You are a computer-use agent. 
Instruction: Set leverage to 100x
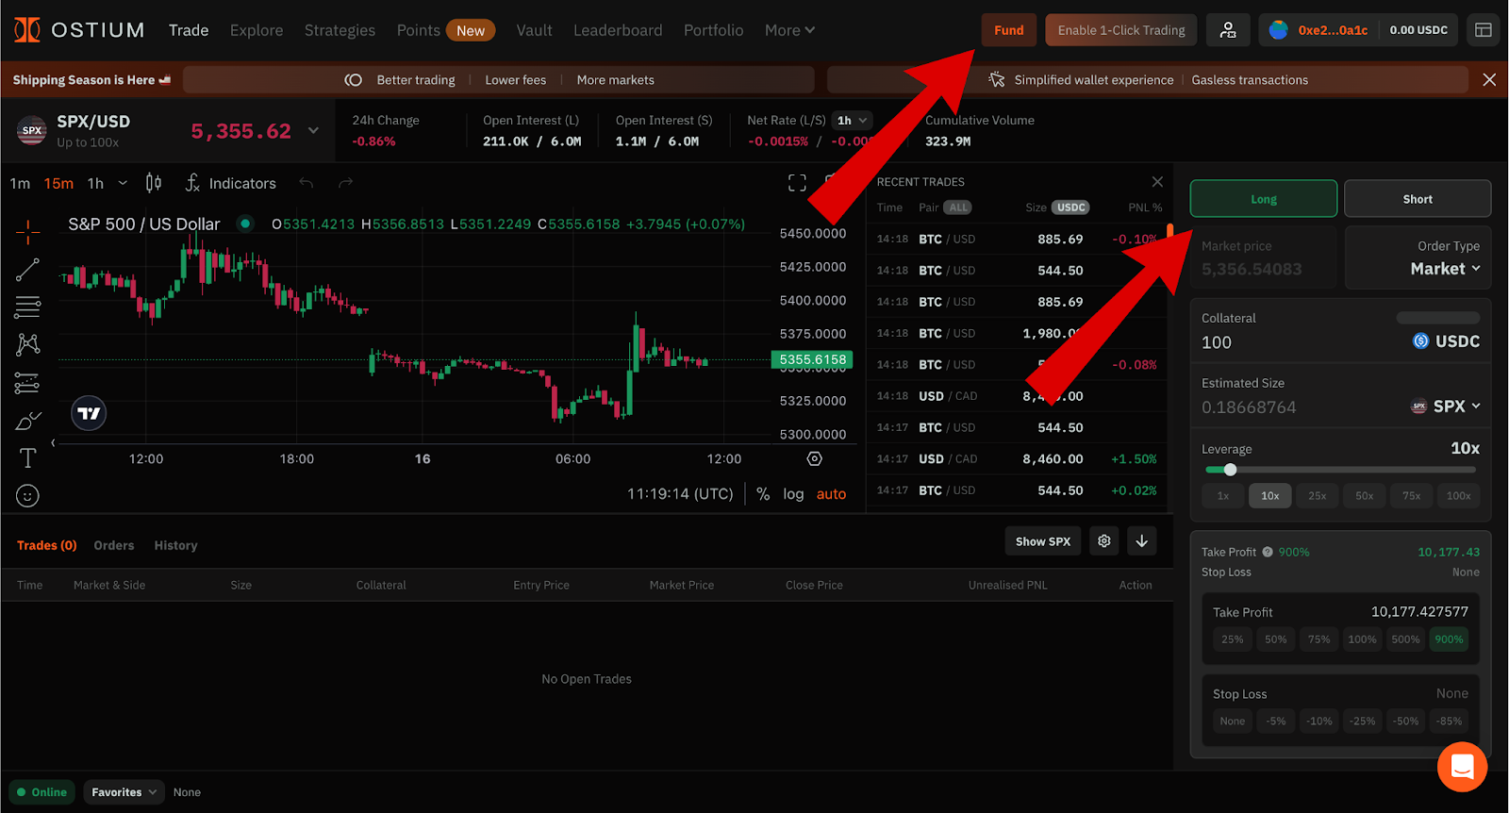1459,495
